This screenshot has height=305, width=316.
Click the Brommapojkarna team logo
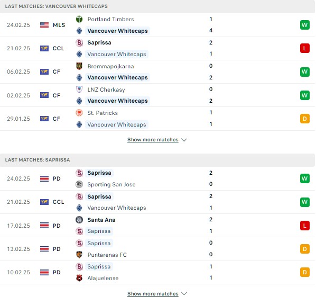coord(79,66)
